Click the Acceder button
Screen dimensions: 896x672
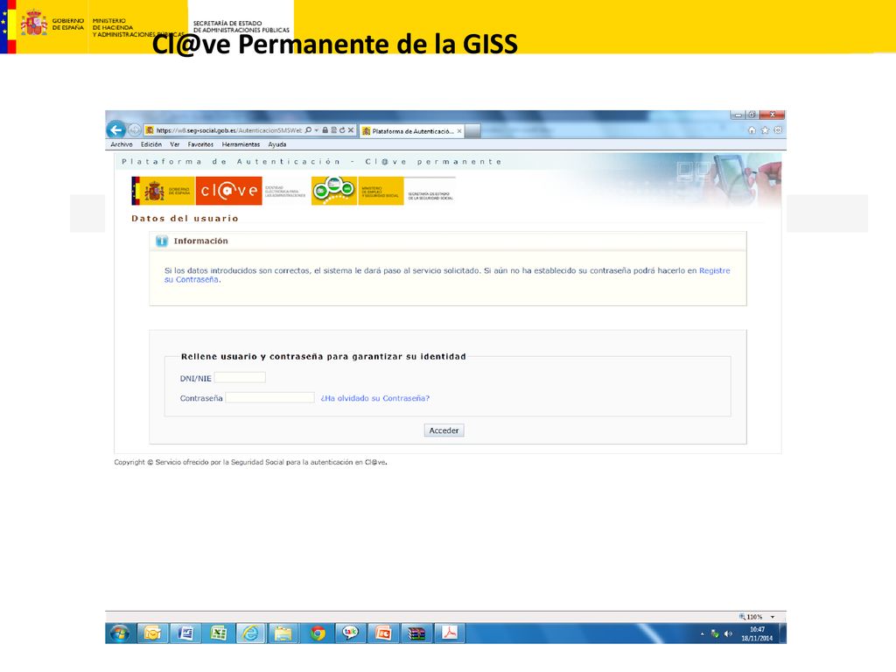[x=444, y=430]
